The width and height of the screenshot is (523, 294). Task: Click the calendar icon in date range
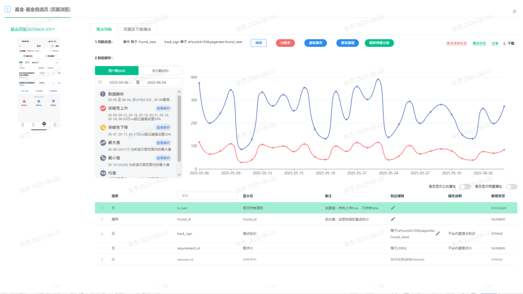point(101,83)
